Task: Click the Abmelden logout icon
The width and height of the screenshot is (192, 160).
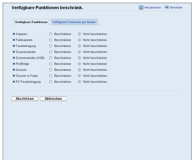Action: click(167, 7)
